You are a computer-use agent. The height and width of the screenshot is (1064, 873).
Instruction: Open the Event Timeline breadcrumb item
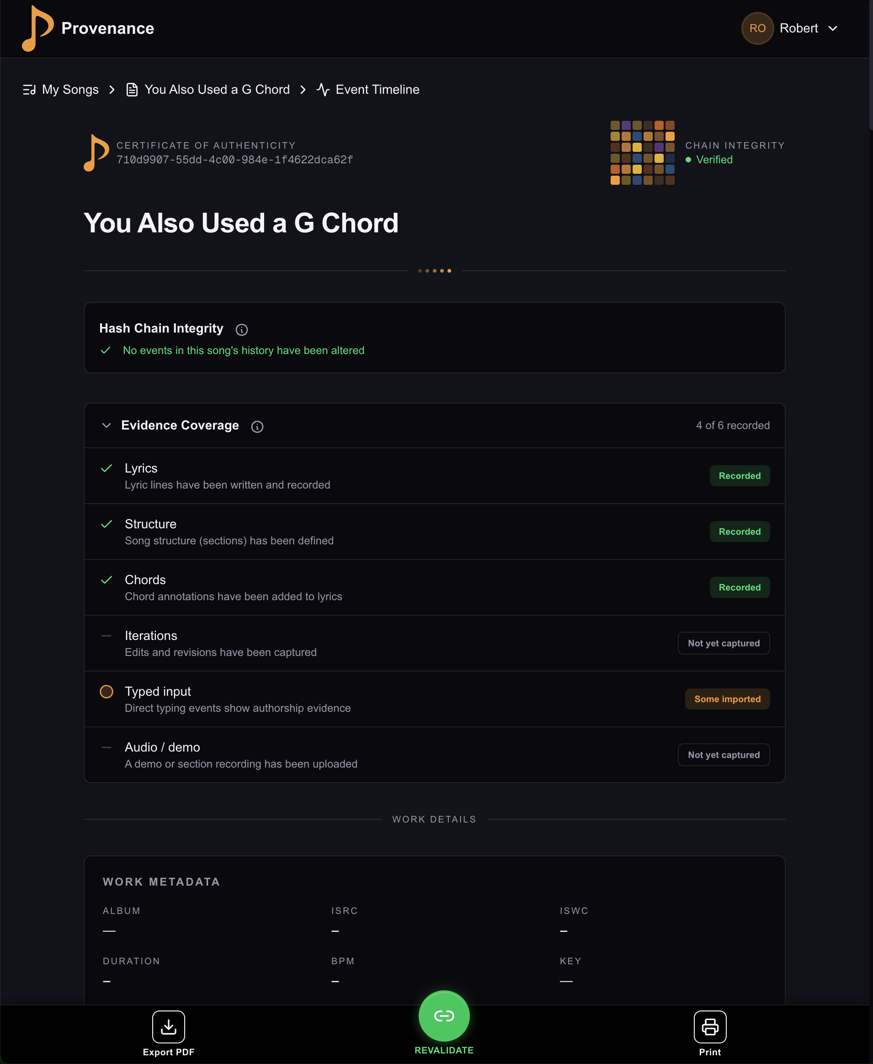(377, 89)
